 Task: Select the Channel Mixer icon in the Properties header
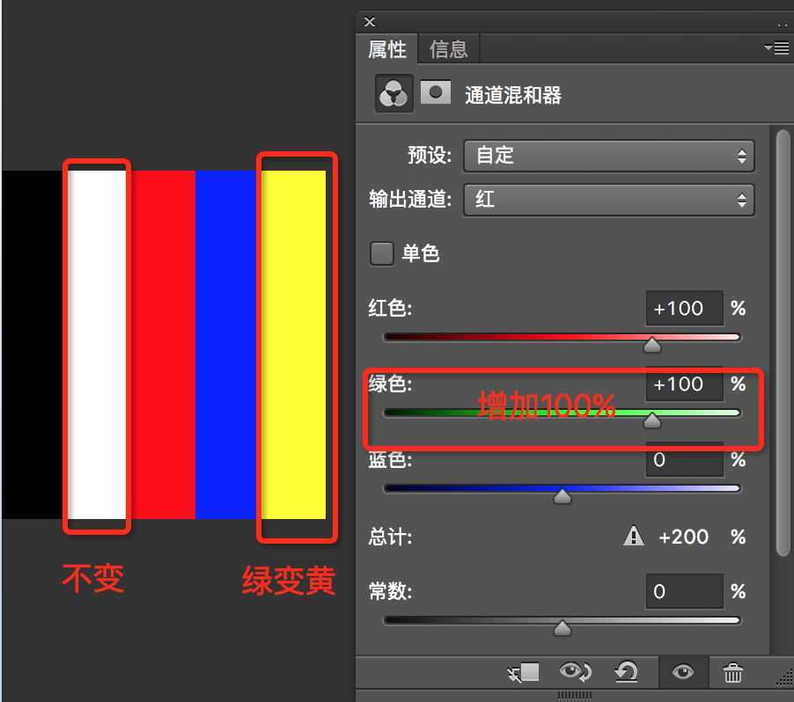click(393, 92)
